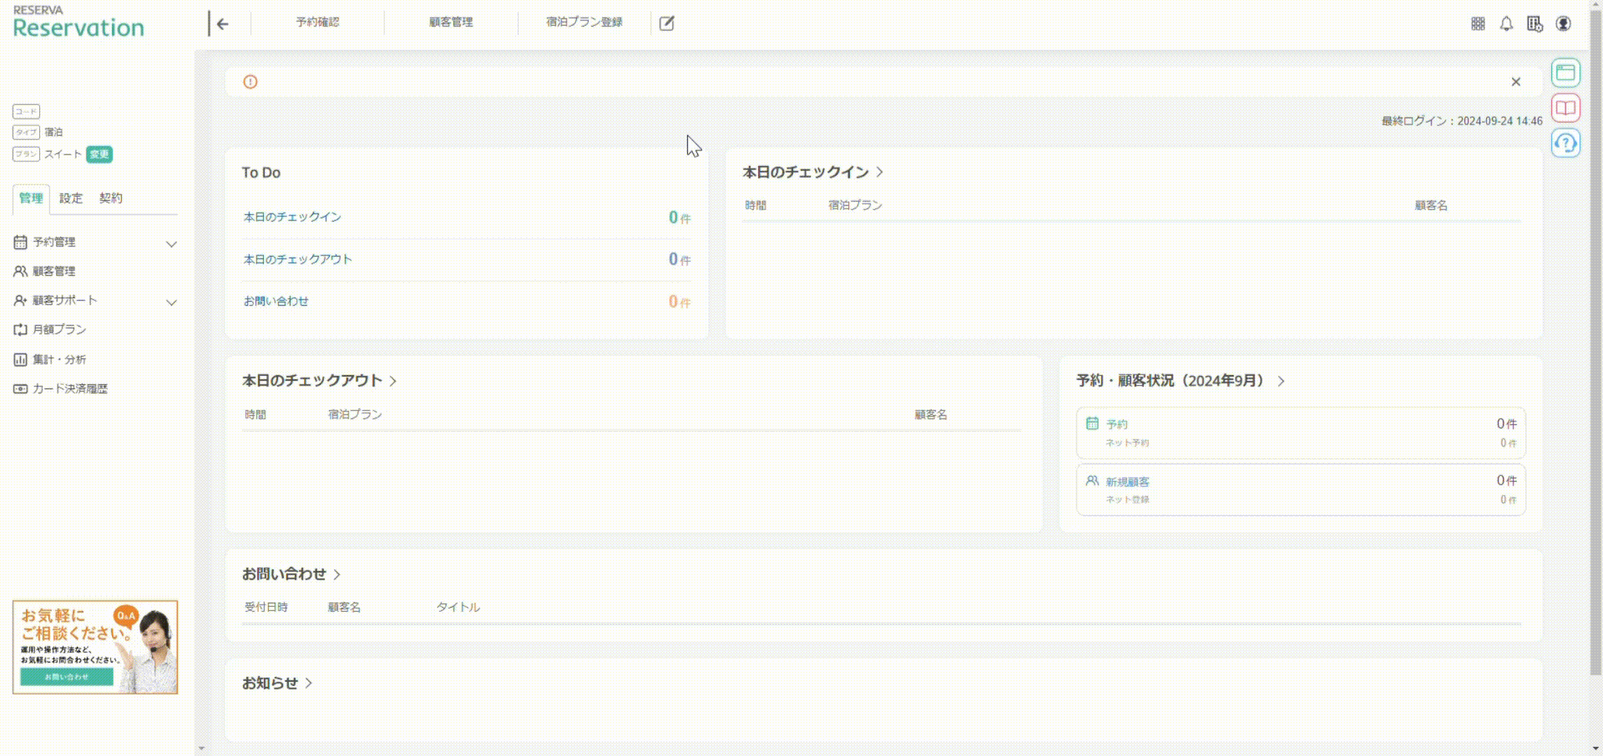This screenshot has width=1603, height=756.
Task: Select カード決済履歴 in the sidebar
Action: click(70, 389)
